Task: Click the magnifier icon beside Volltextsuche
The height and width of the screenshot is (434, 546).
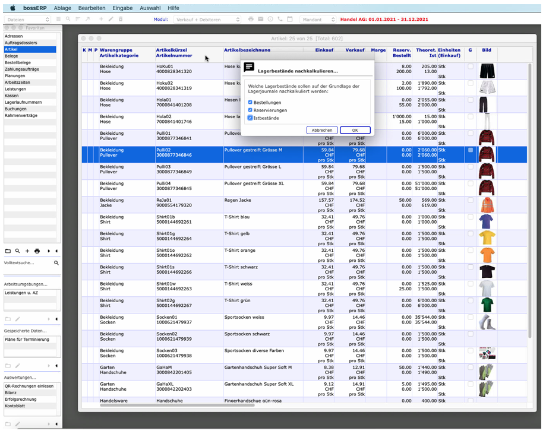Action: (x=56, y=262)
